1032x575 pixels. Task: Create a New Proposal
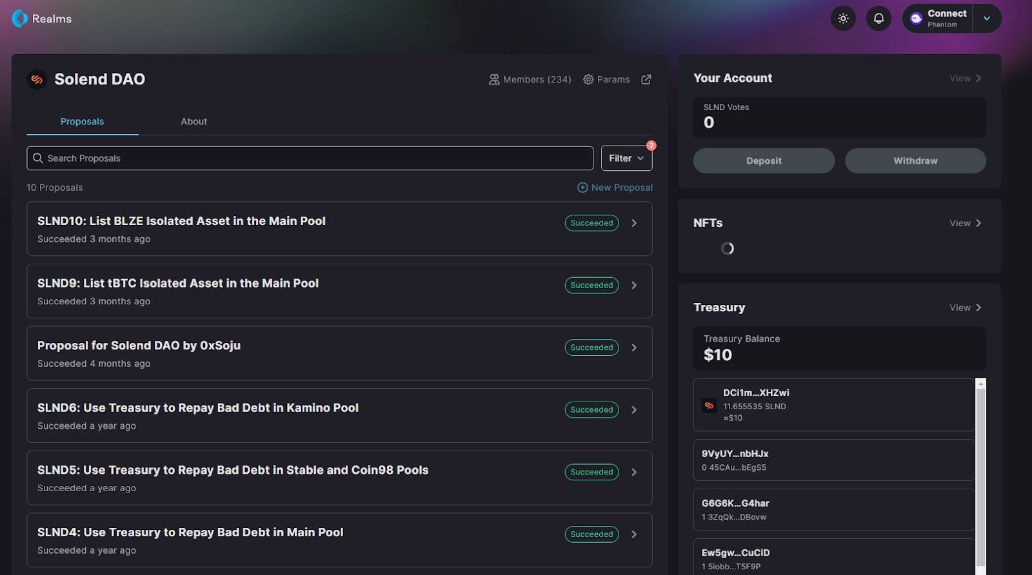tap(615, 188)
